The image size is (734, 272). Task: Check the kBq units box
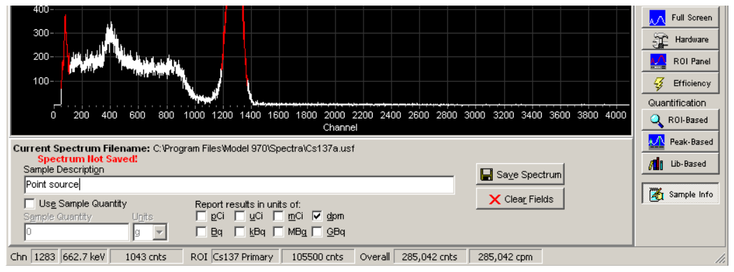[240, 231]
